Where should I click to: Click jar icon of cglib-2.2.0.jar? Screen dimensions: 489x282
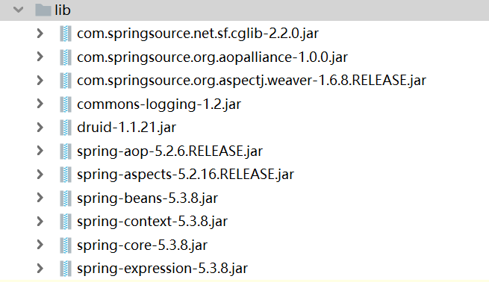point(66,34)
